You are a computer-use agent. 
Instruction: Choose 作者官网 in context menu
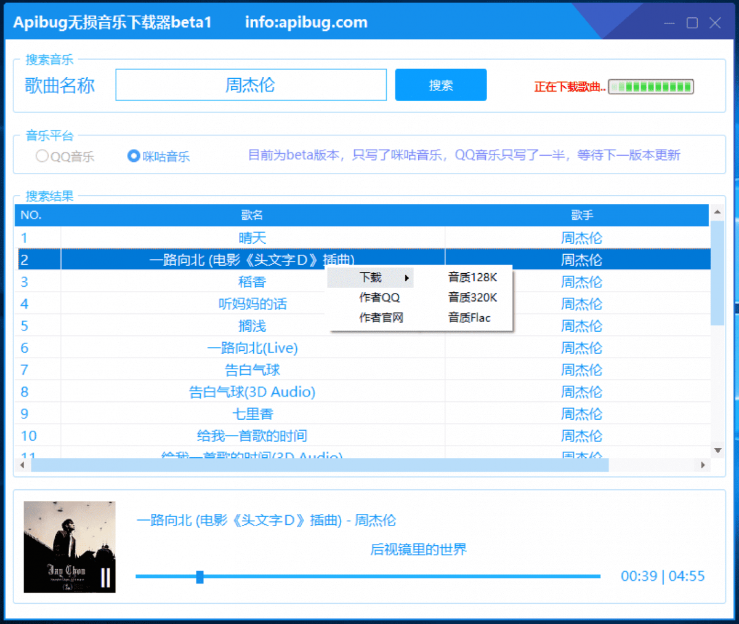[x=381, y=318]
